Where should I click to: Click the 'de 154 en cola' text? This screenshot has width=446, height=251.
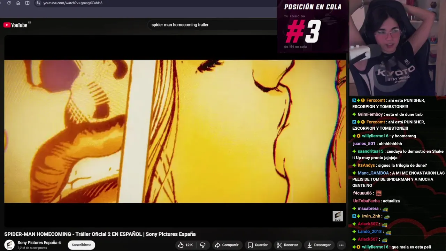tap(295, 46)
